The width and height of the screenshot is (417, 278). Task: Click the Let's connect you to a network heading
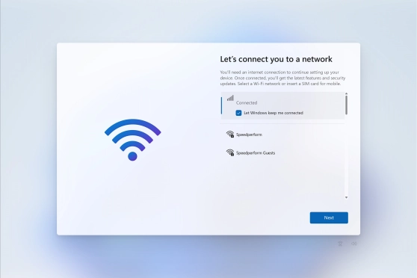276,59
